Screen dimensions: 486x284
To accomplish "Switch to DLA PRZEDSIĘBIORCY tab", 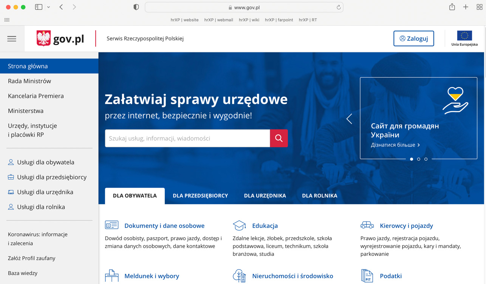I will 200,196.
